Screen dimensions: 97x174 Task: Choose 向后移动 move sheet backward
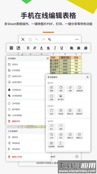26,149
